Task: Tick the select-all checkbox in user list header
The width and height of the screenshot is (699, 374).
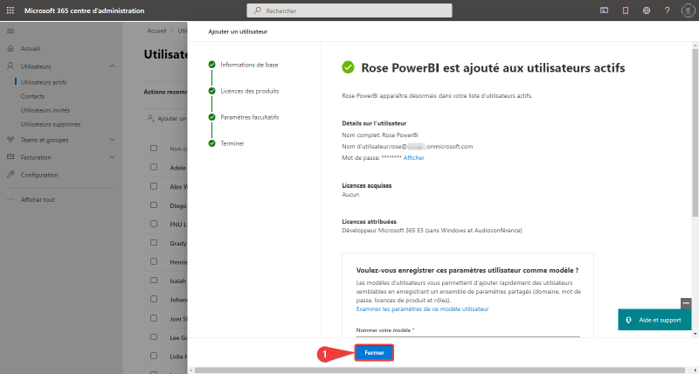Action: point(154,148)
